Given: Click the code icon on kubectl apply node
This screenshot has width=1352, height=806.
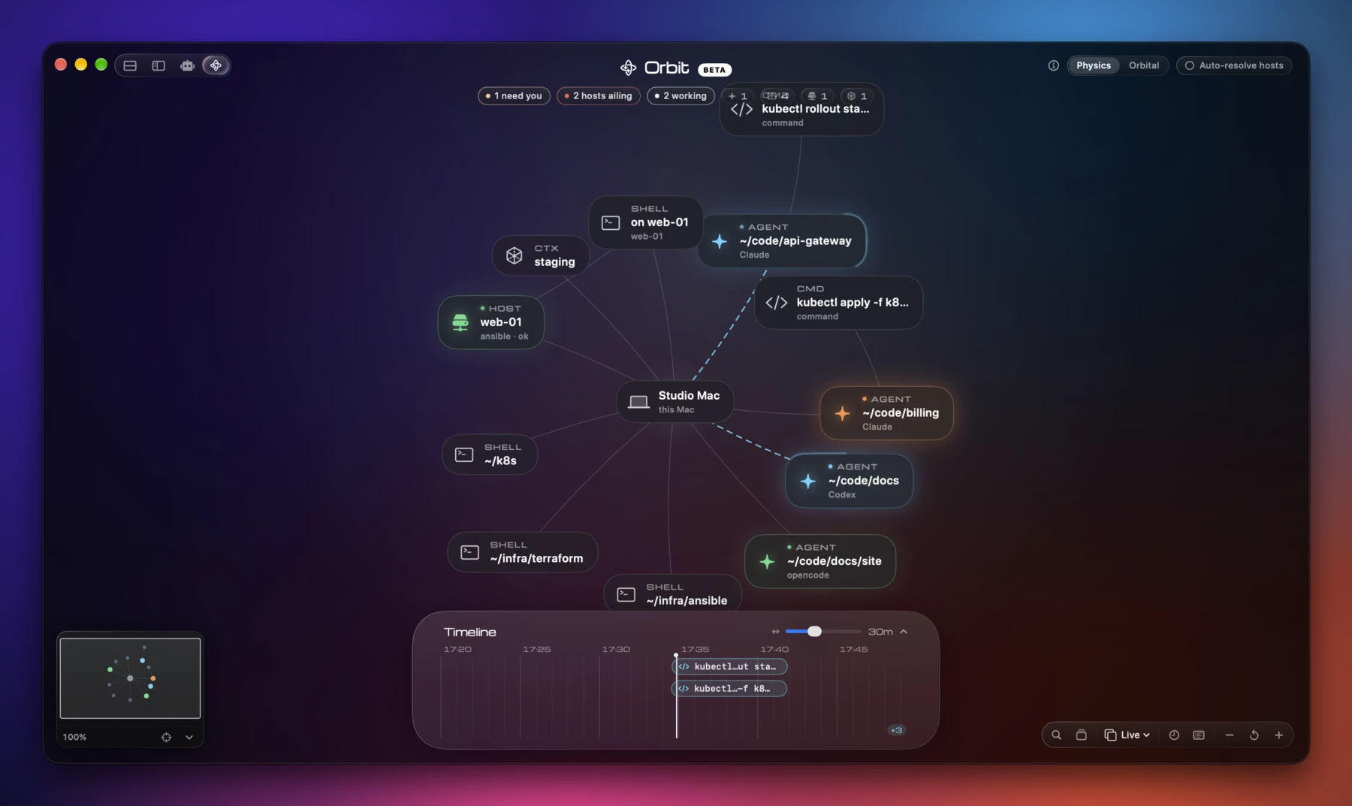Looking at the screenshot, I should tap(777, 303).
